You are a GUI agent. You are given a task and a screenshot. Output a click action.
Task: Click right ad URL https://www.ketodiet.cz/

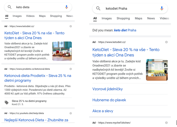tap(112, 42)
